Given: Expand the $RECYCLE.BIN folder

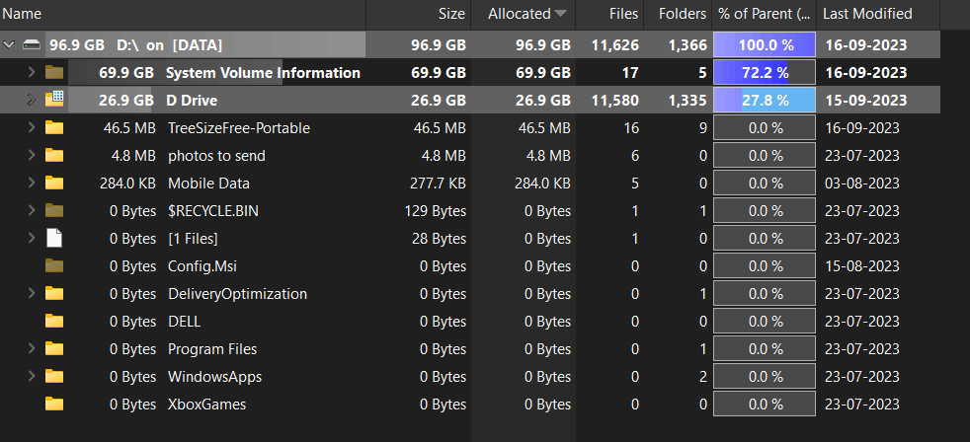Looking at the screenshot, I should [32, 211].
